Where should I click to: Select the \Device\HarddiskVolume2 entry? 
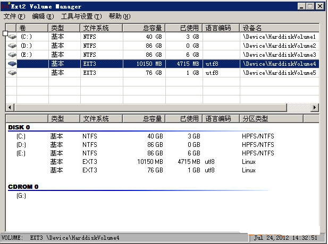click(x=279, y=46)
